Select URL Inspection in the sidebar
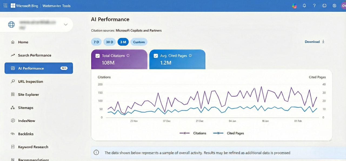The height and width of the screenshot is (161, 346). pos(30,81)
